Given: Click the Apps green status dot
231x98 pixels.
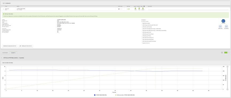Looking at the screenshot, I should pyautogui.click(x=143, y=8).
